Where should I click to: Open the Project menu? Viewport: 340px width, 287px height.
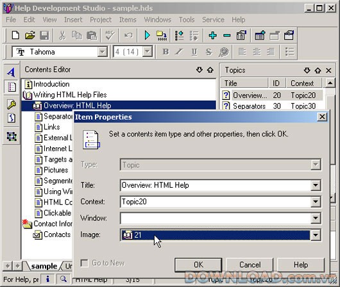[x=101, y=20]
